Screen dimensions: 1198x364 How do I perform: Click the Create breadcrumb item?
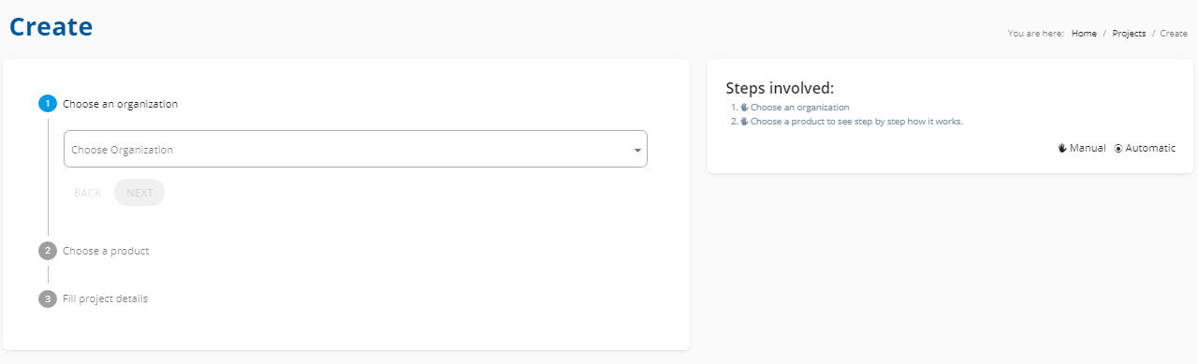tap(1174, 33)
